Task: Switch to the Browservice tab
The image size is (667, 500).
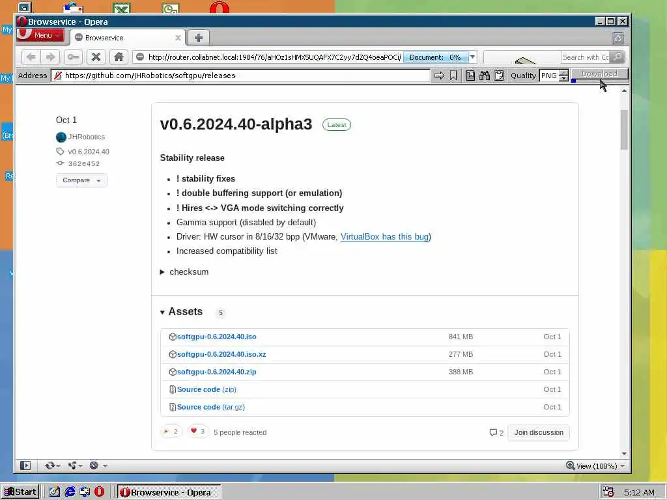Action: click(127, 38)
